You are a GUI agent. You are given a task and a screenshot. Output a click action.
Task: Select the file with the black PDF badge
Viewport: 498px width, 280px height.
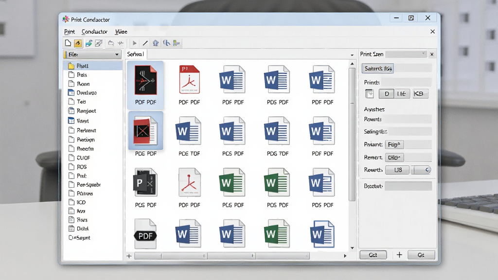(x=145, y=234)
